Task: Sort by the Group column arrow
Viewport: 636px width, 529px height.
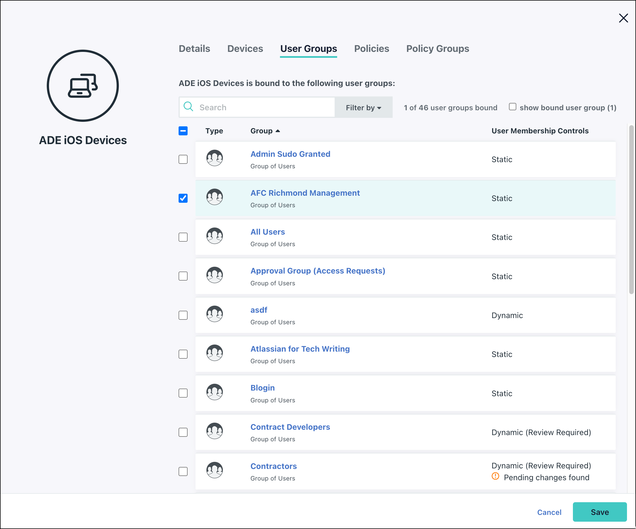Action: pos(278,131)
